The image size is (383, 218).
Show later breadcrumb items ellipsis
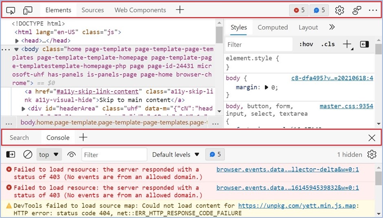pyautogui.click(x=215, y=123)
